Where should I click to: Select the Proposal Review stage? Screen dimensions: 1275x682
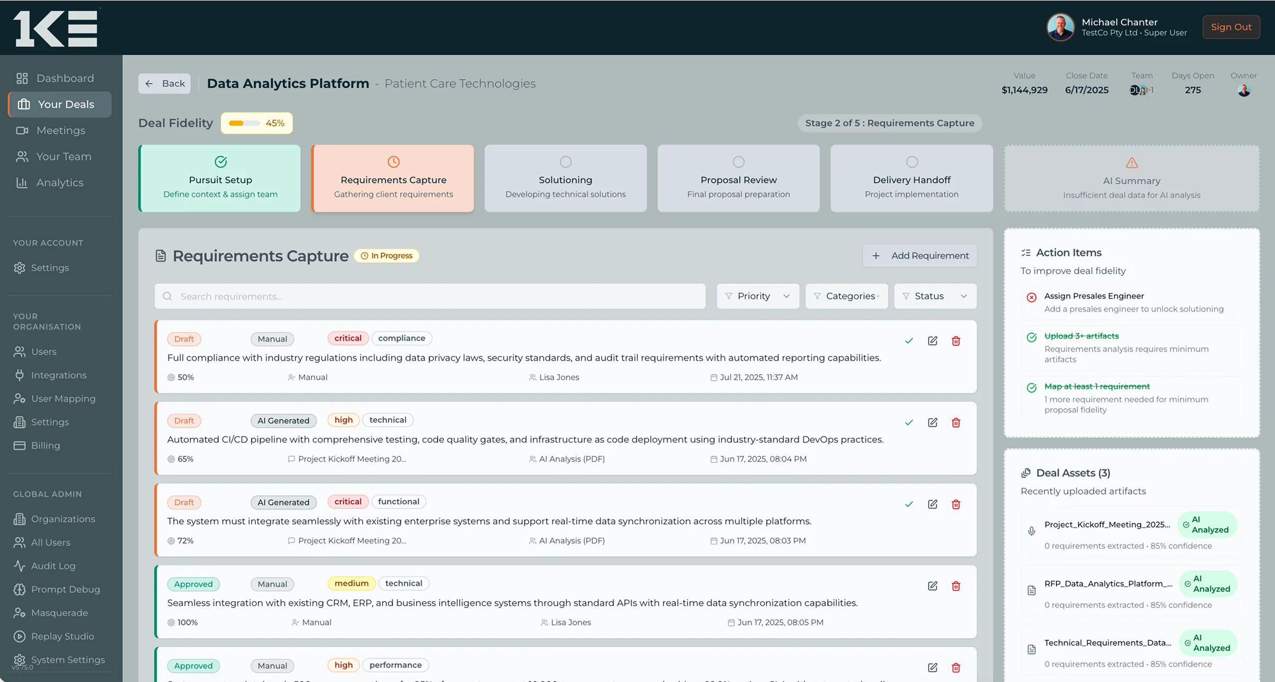tap(738, 179)
